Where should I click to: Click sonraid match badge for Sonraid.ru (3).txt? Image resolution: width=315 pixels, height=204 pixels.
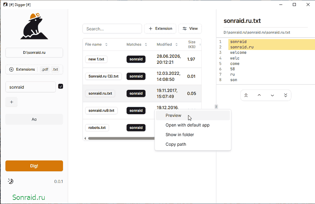coord(136,76)
